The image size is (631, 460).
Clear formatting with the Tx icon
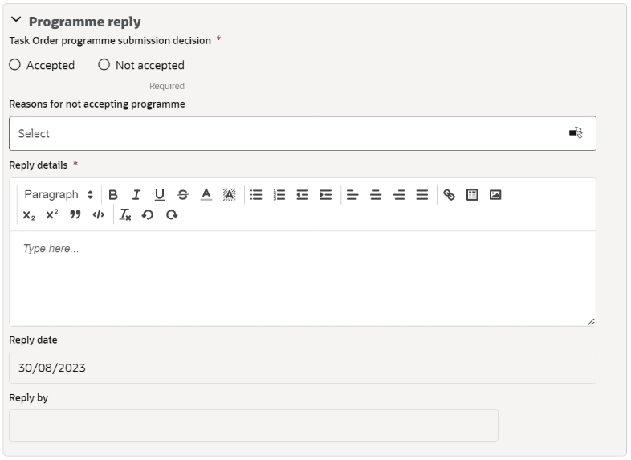(125, 215)
